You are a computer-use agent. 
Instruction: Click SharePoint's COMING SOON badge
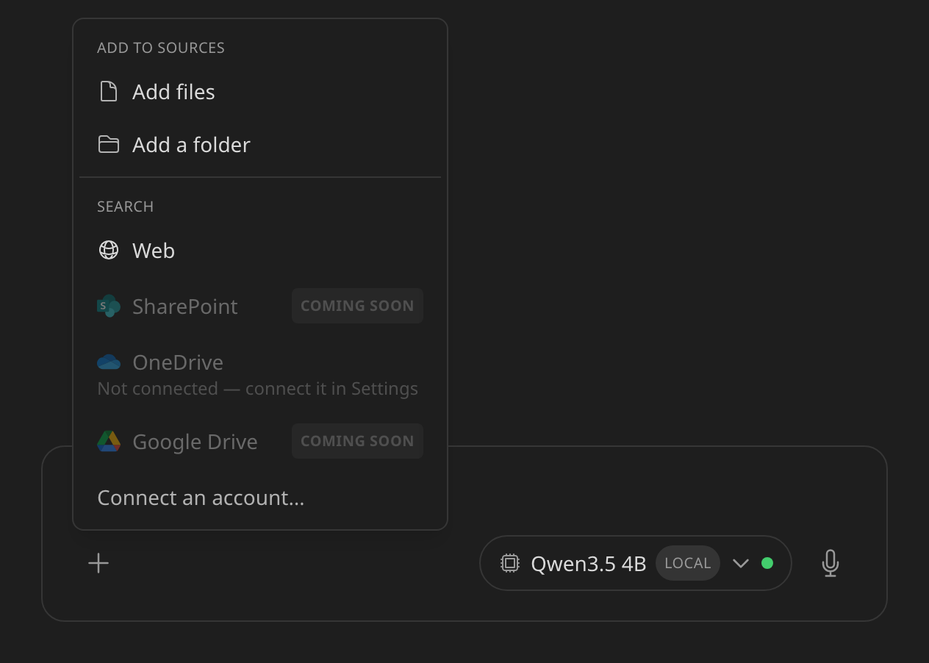[357, 306]
